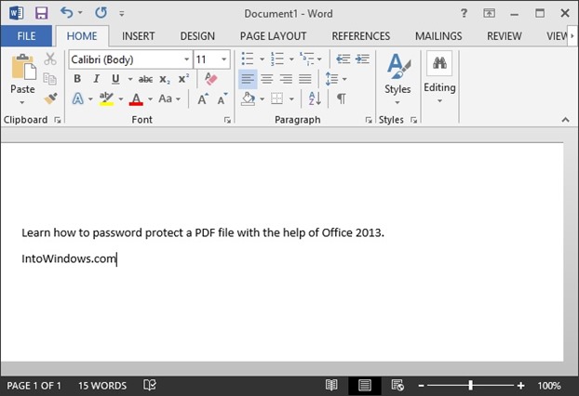Apply superscript formatting
Screen dimensions: 579x396
coord(183,78)
